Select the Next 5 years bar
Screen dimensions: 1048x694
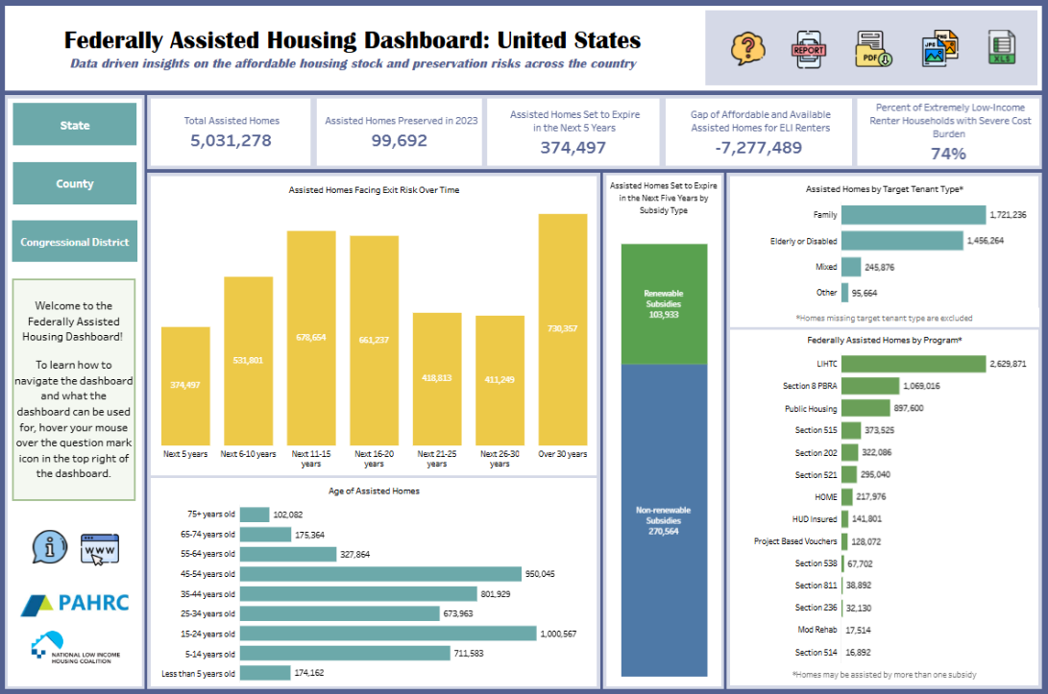185,386
